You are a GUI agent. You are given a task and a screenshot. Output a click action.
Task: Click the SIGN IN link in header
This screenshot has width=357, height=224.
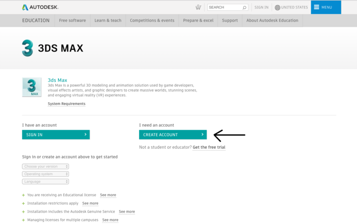tap(261, 7)
